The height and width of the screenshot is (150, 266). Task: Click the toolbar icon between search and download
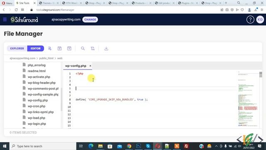click(93, 48)
